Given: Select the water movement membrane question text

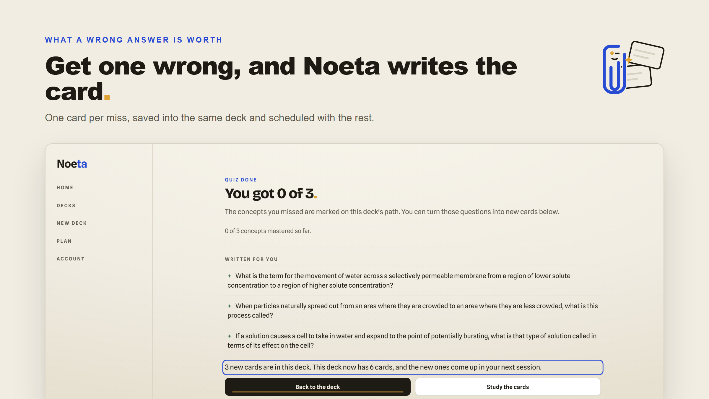Looking at the screenshot, I should pyautogui.click(x=399, y=280).
